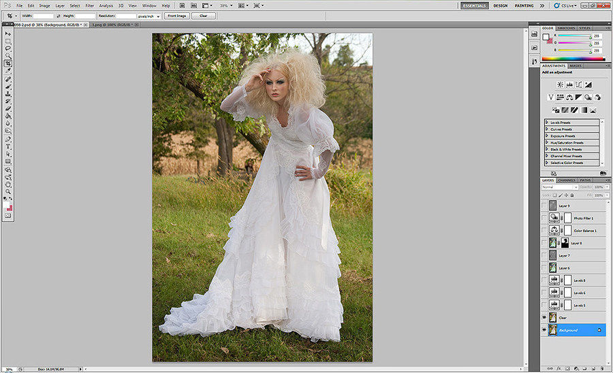This screenshot has width=613, height=373.
Task: Hide the Clear layer
Action: click(x=544, y=318)
